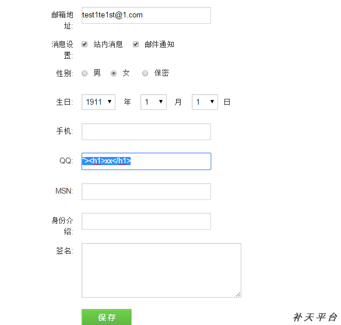Open the birth month dropdown
This screenshot has width=341, height=325.
153,102
